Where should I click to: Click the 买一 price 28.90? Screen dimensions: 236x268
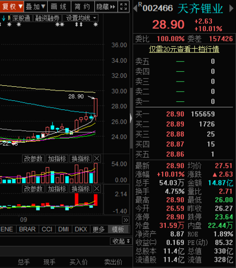coord(175,114)
